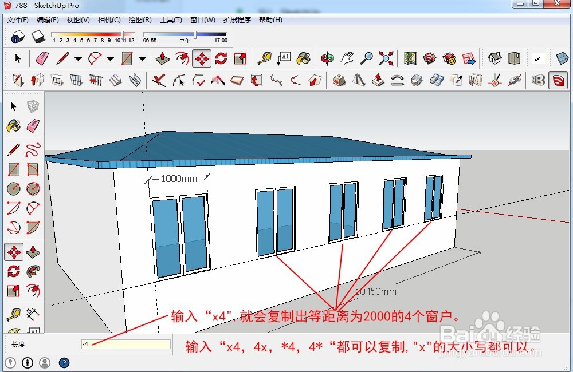Activate the Pan hand tool
This screenshot has height=372, width=573.
tap(347, 58)
